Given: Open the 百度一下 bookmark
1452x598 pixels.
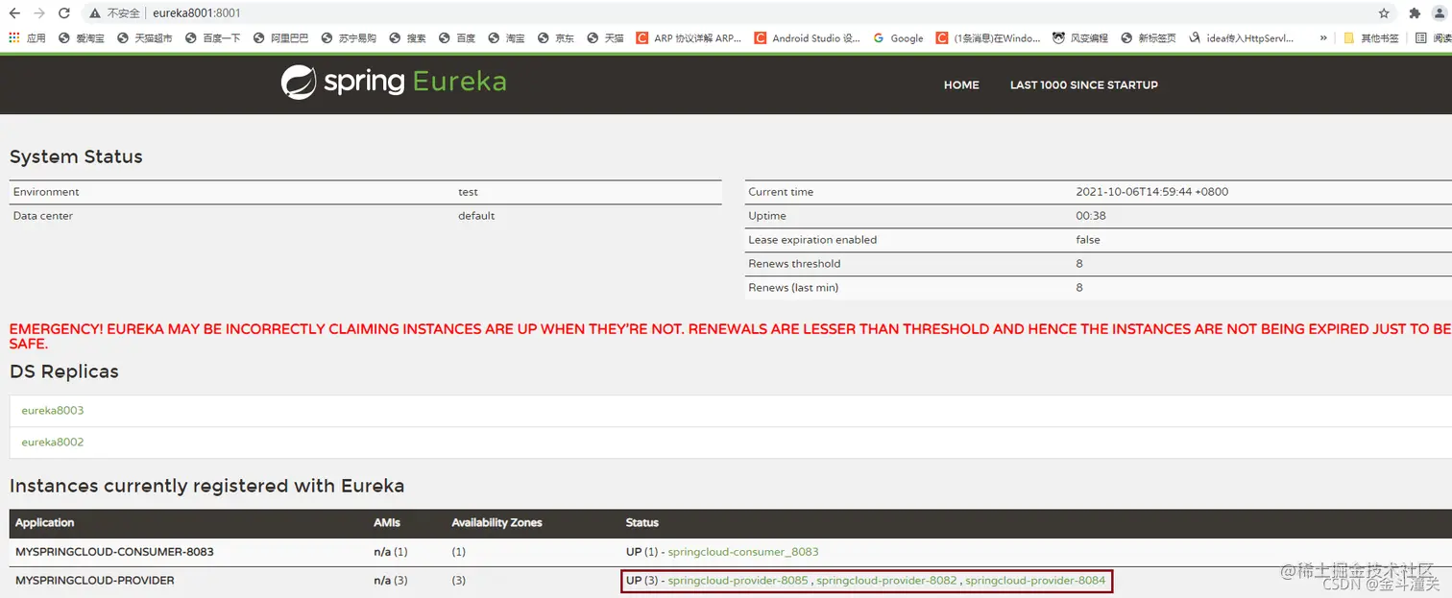Looking at the screenshot, I should tap(213, 38).
